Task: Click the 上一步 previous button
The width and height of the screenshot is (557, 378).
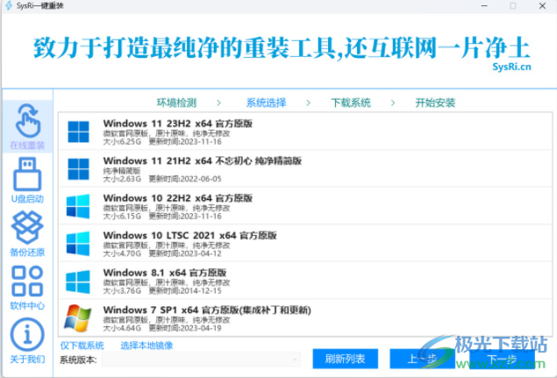Action: pyautogui.click(x=422, y=359)
